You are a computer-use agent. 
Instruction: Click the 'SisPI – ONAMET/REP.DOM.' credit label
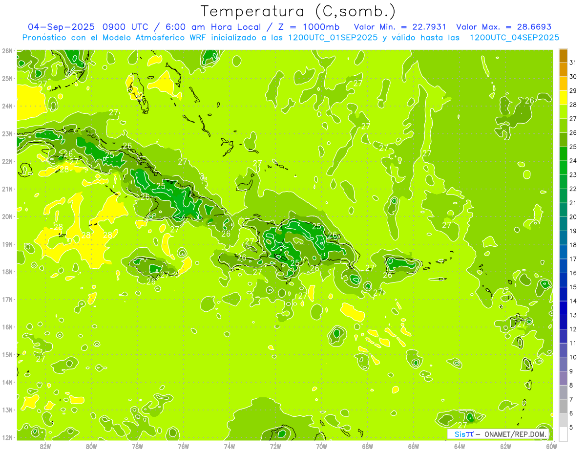498,434
